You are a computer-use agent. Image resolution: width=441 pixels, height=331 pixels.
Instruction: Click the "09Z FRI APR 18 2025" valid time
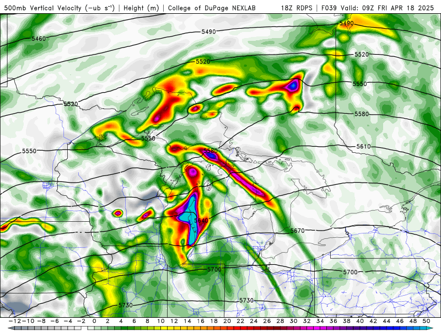point(398,8)
